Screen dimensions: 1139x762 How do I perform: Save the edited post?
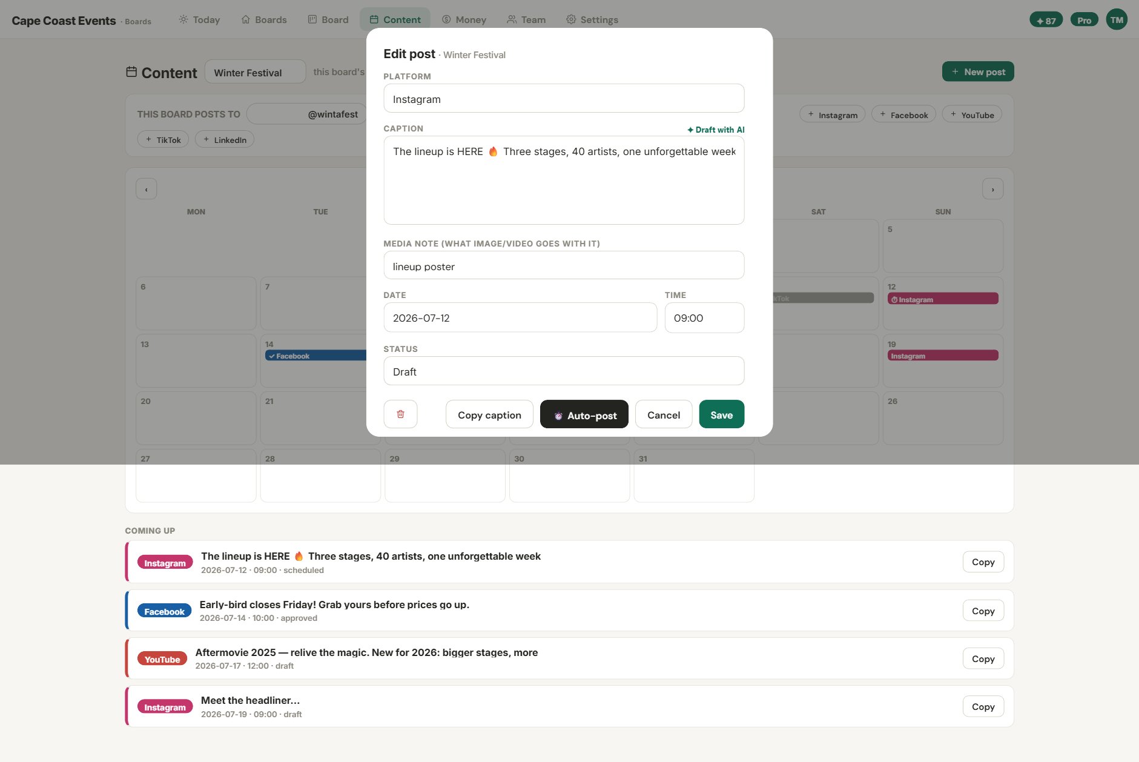721,415
